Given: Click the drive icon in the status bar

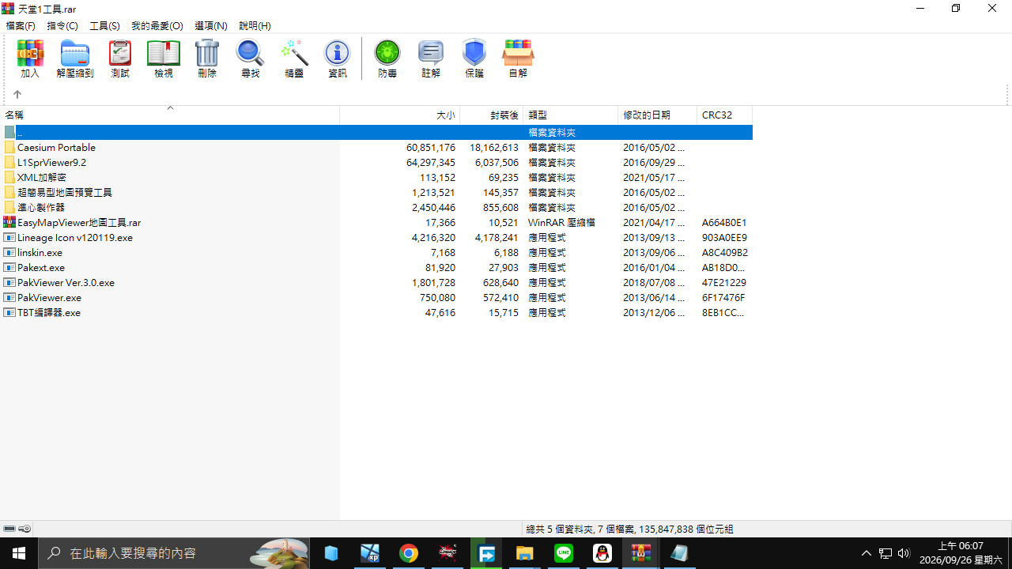Looking at the screenshot, I should 9,529.
